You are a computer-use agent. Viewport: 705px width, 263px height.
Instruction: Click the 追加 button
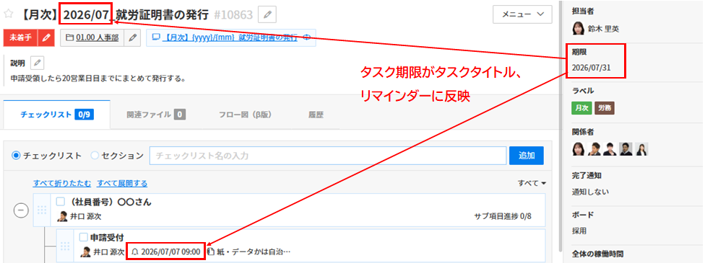pos(527,156)
